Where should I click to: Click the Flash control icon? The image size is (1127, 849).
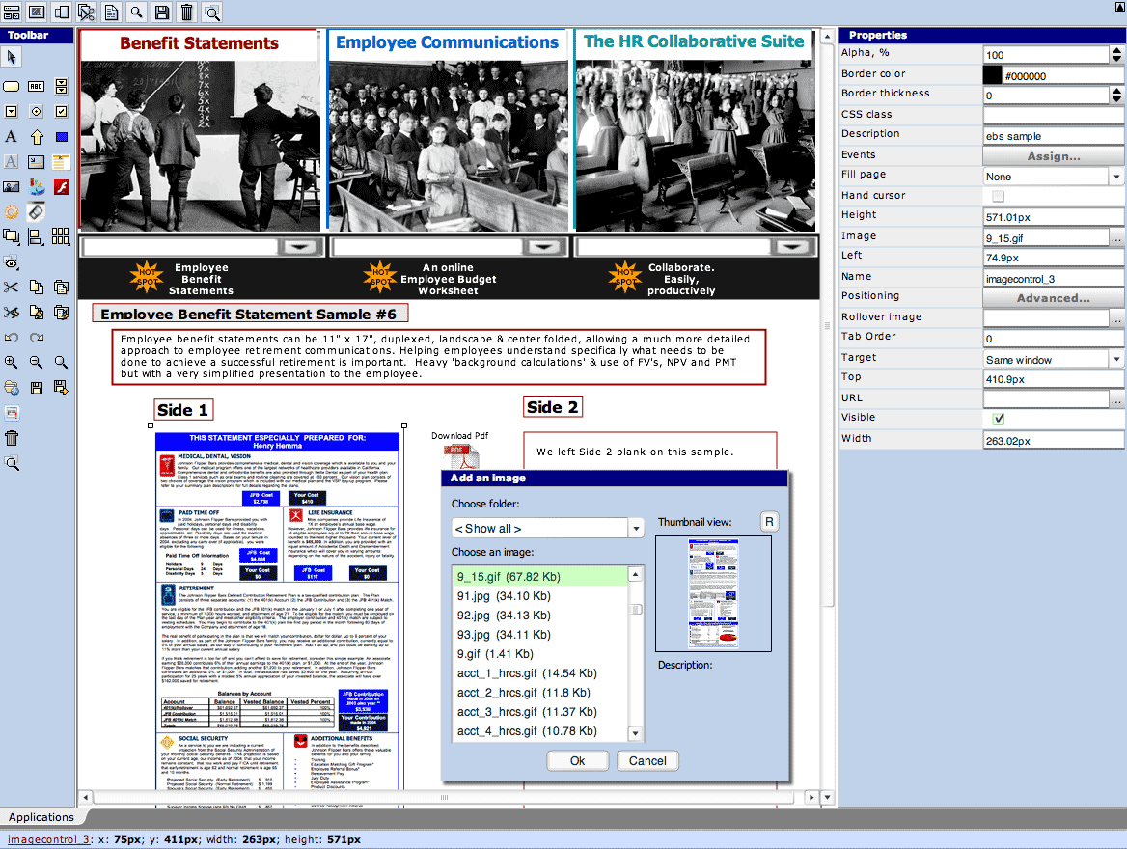click(x=61, y=186)
